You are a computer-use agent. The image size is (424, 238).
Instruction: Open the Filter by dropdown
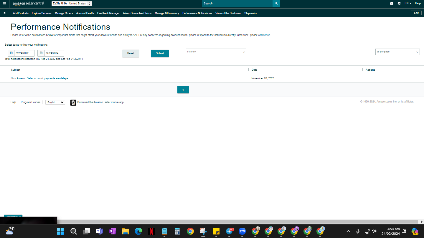click(x=216, y=52)
